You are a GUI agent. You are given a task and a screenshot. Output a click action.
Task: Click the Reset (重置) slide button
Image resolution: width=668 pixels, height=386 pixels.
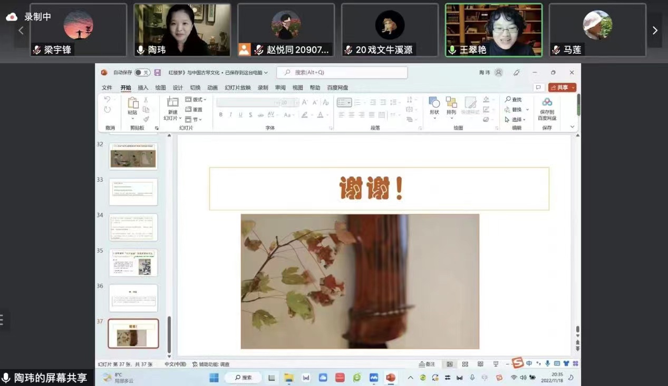pos(194,110)
